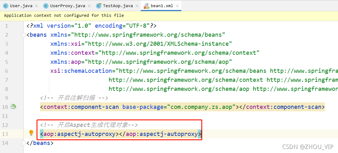Switch to the User.java tab
338x153 pixels.
[x=21, y=6]
